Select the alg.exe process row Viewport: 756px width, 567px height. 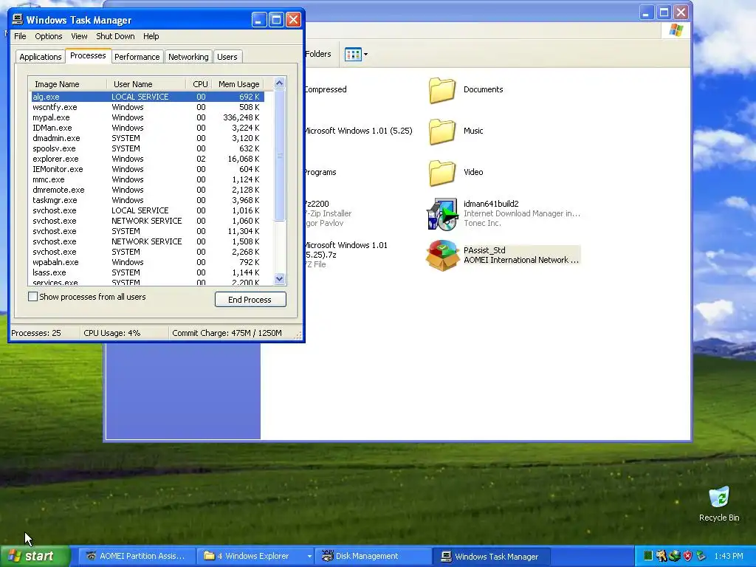[x=147, y=97]
